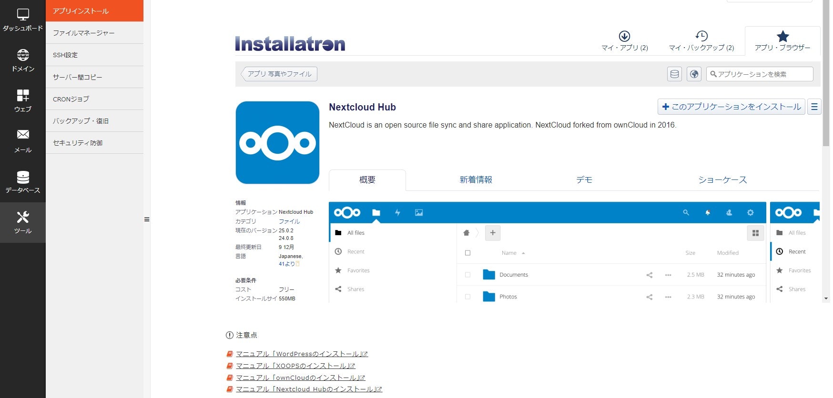Screen dimensions: 833x398
Task: Click the lightning activity icon in screenshot
Action: (x=397, y=213)
